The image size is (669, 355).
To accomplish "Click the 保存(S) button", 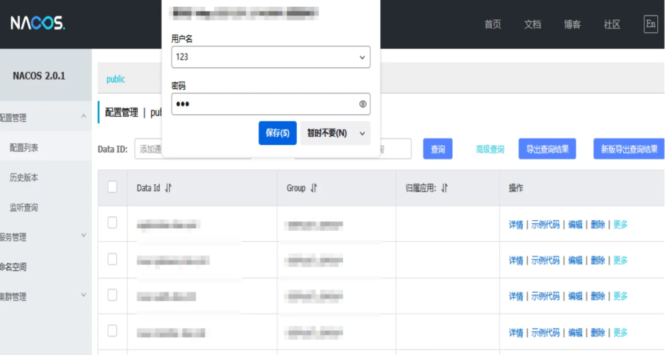I will pos(277,133).
